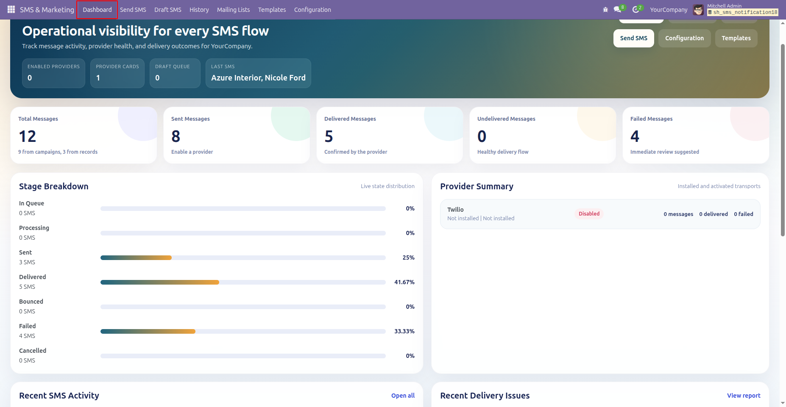Open the apps grid home menu
Image resolution: width=786 pixels, height=407 pixels.
pyautogui.click(x=11, y=9)
